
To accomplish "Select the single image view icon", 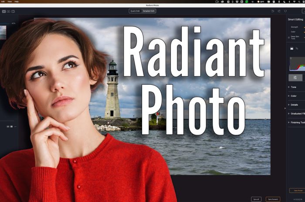I will click(3, 11).
